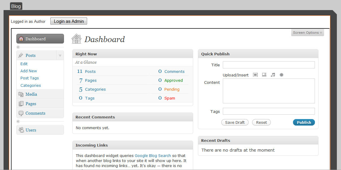
Task: Open the Blog tab
Action: click(x=16, y=6)
